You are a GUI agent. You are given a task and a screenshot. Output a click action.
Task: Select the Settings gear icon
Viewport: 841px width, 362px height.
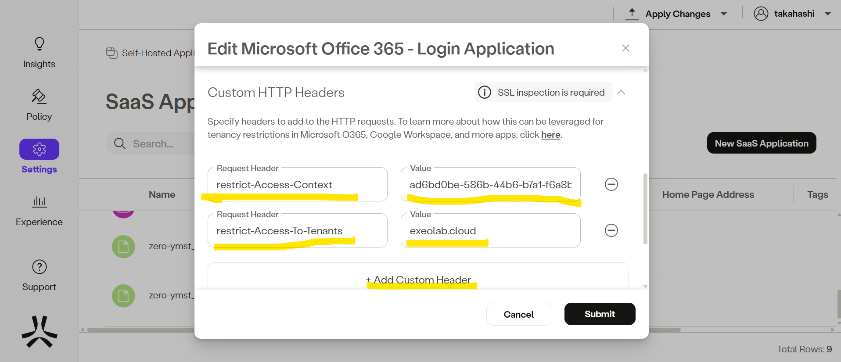click(39, 149)
